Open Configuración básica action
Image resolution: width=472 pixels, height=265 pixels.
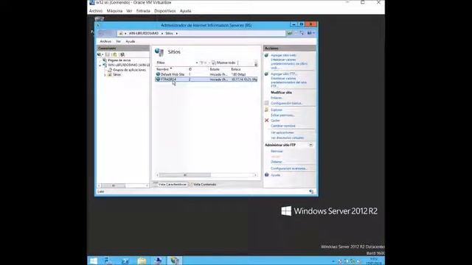pyautogui.click(x=286, y=103)
